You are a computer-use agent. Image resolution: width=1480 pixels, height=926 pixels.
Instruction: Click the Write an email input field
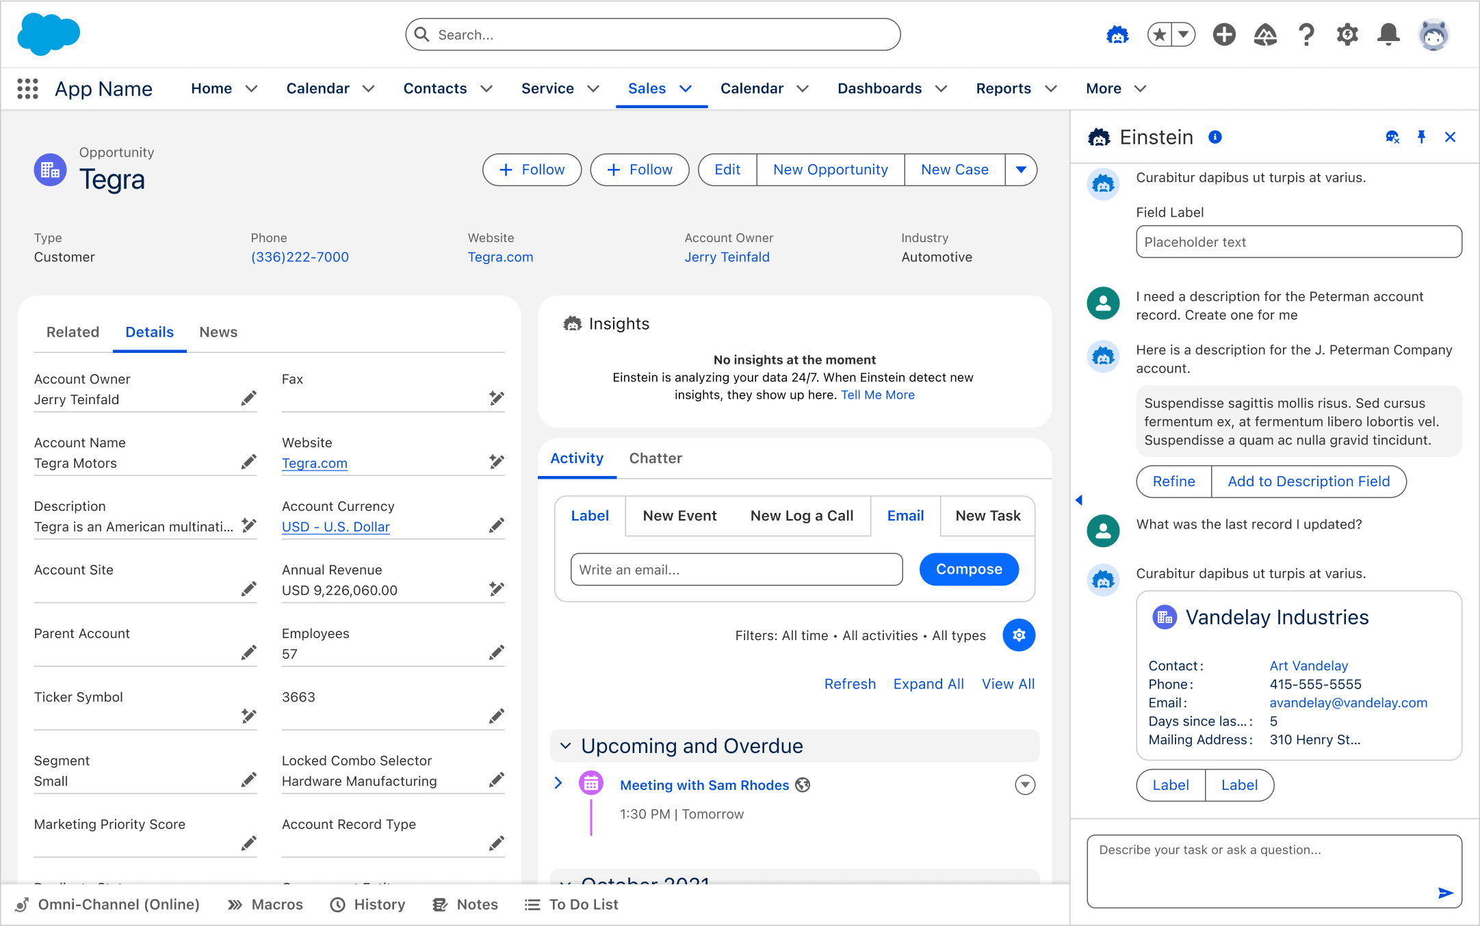(736, 570)
